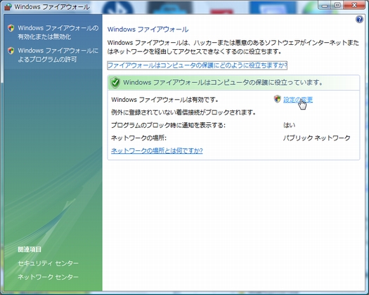Click the text Windows ファイアウォールは有効です。
Image resolution: width=369 pixels, height=295 pixels.
(164, 100)
